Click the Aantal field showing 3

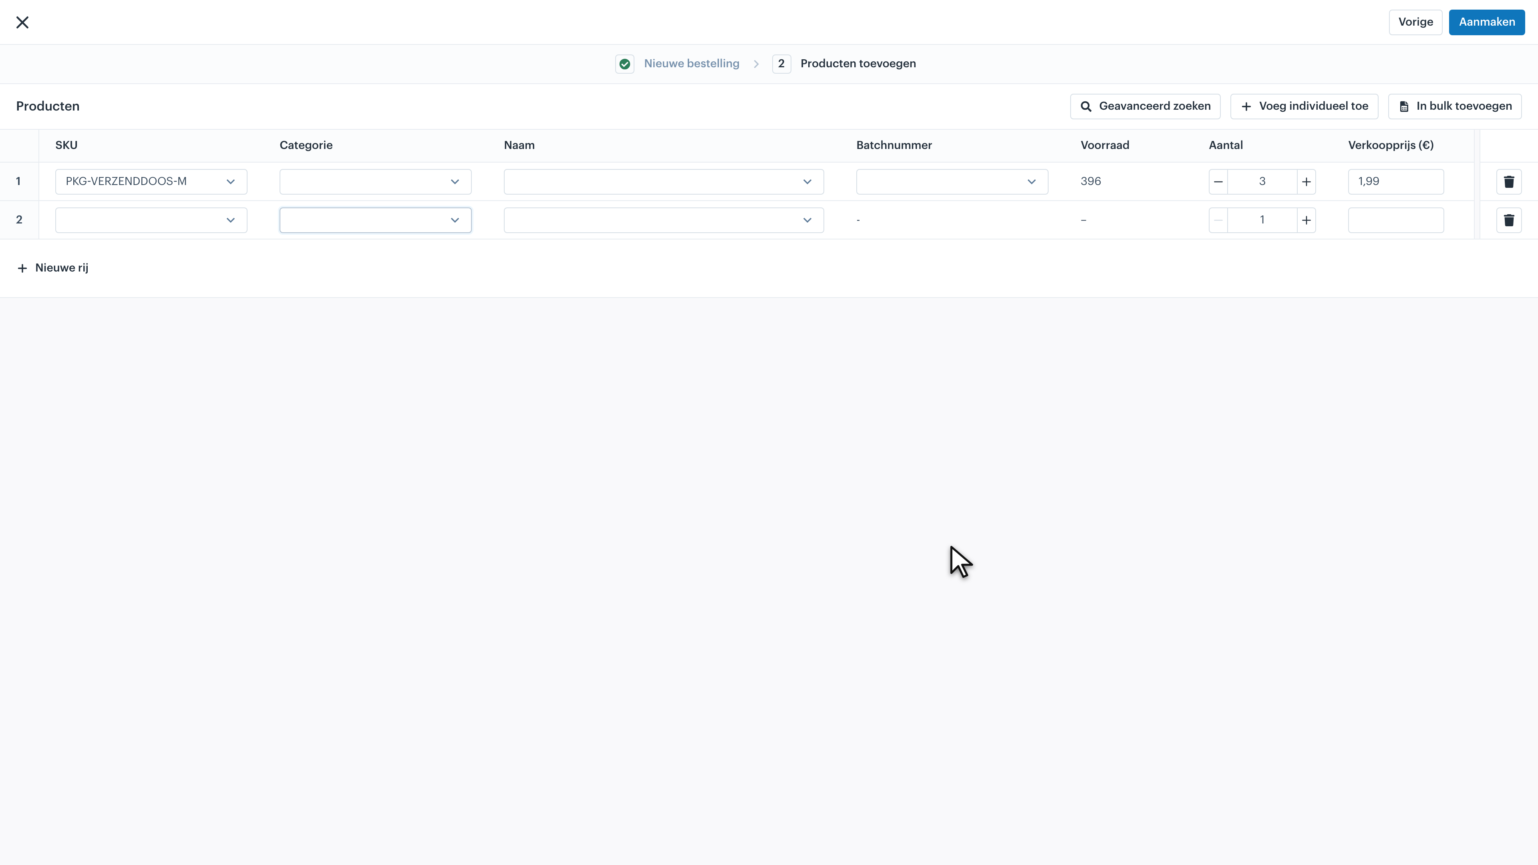pos(1262,181)
